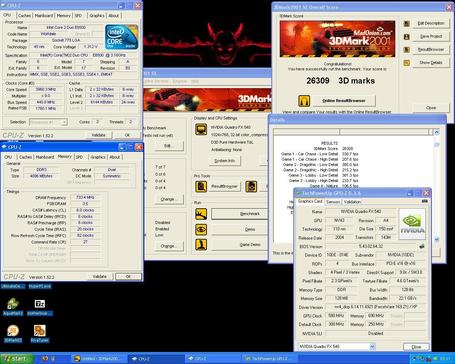Click the batch run icon in Pro Tools

point(251,186)
